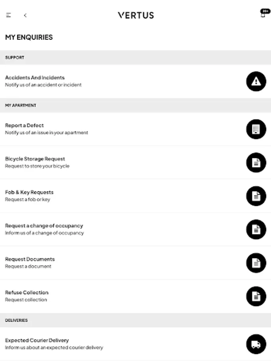Open the hamburger menu icon
271x361 pixels.
pos(8,15)
